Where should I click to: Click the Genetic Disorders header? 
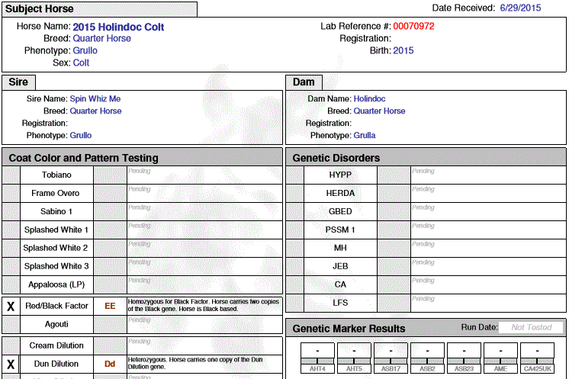tap(426, 158)
